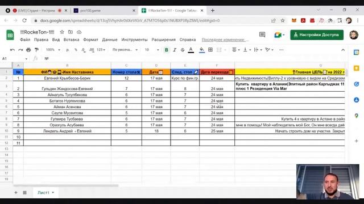Increase decimal places
Viewport: 364px width, 204px height.
tap(92, 50)
